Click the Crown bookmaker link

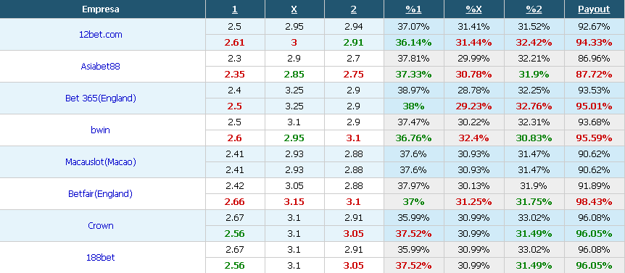[x=101, y=226]
